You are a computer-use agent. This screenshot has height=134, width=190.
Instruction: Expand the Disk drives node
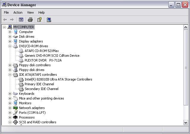(x=10, y=37)
